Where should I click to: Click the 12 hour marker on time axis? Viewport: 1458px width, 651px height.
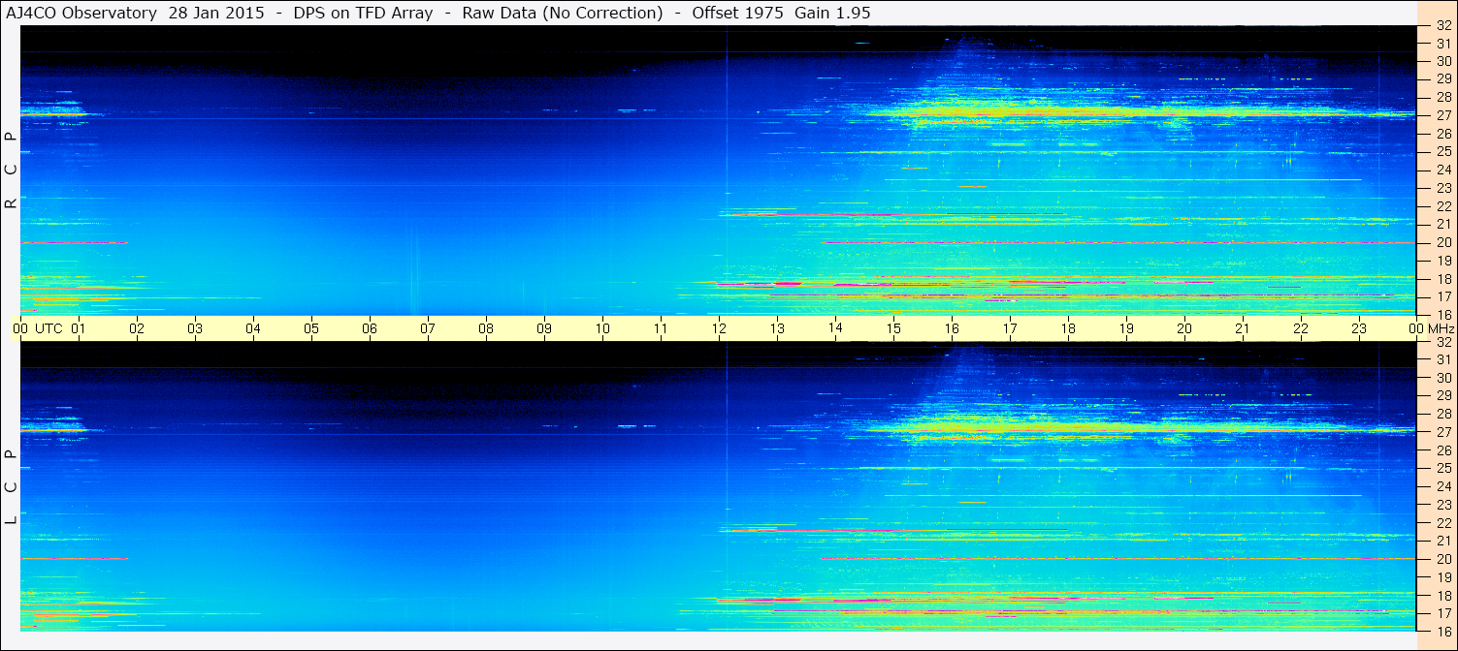tap(719, 328)
